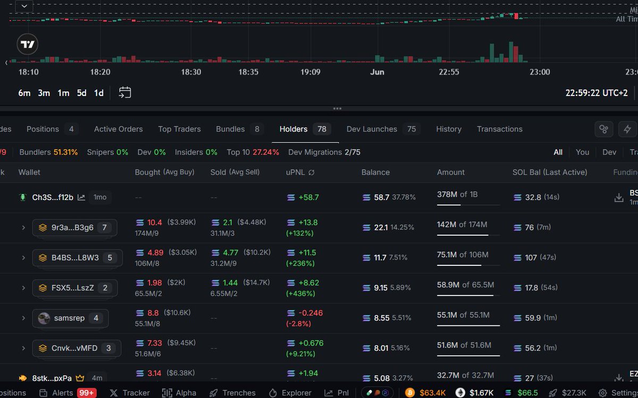Click the lightning quick-trade icon button
This screenshot has width=638, height=398.
tap(627, 129)
